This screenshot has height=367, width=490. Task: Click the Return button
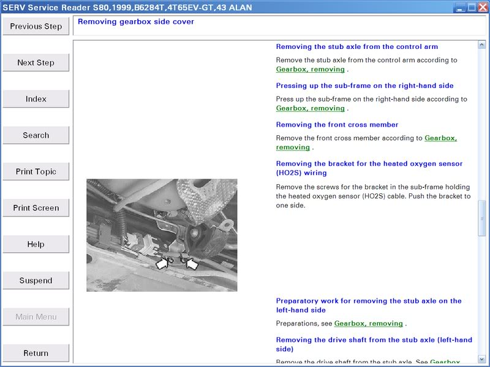pos(36,353)
